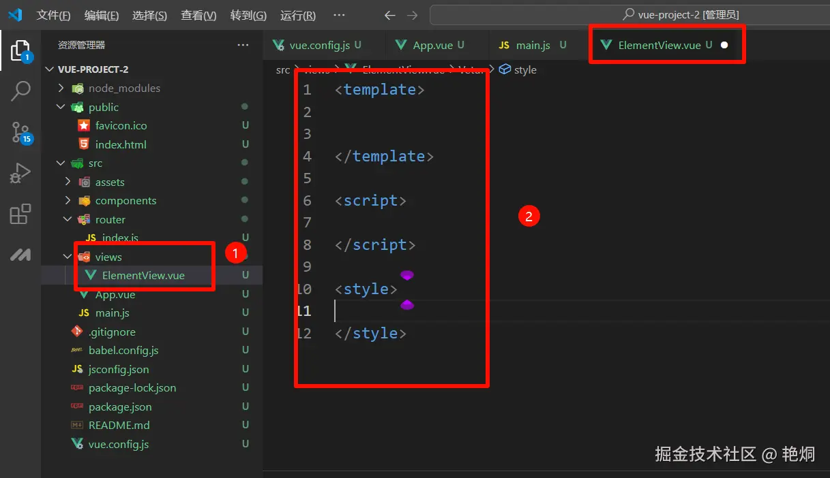Open the 编辑(E) menu
830x478 pixels.
tap(102, 15)
